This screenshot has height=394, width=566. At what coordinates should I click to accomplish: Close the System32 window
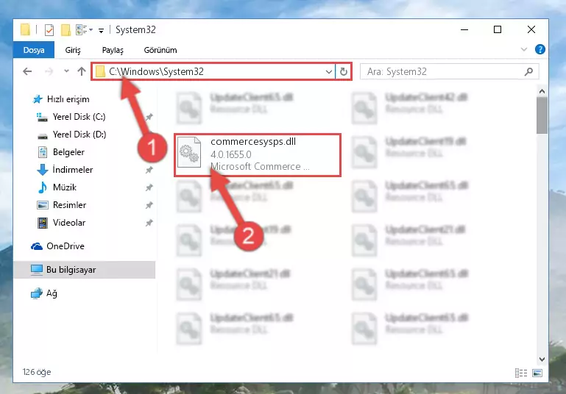[531, 29]
